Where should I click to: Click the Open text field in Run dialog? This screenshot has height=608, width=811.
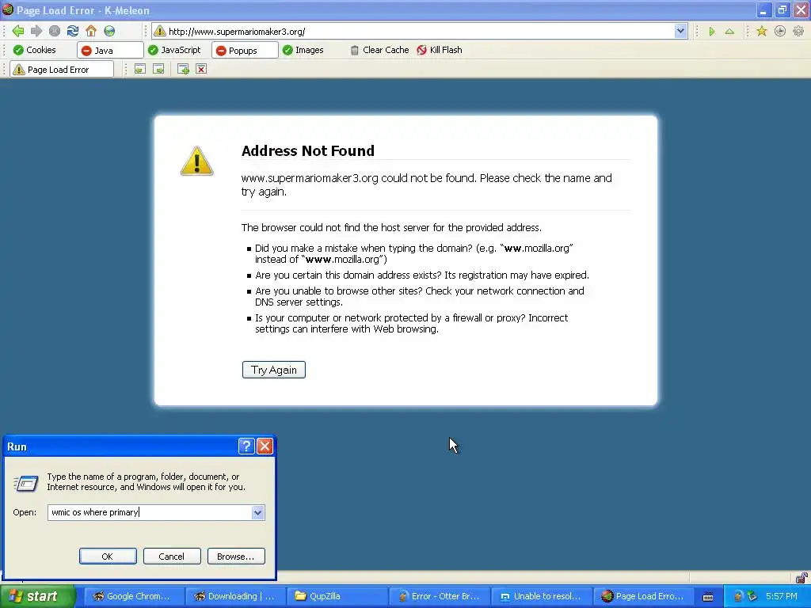pos(150,512)
